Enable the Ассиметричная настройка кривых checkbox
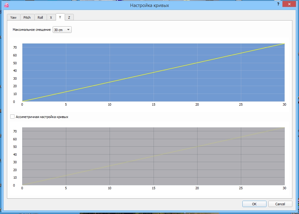This screenshot has width=299, height=214. point(12,117)
